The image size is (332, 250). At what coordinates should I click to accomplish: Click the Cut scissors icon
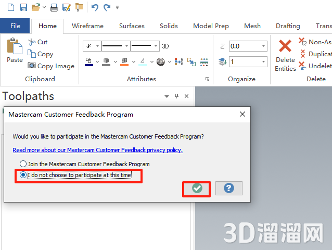tap(32, 42)
